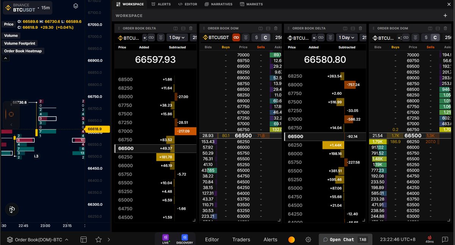Viewport: 455px width, 245px height.
Task: Open settings gear in the bottom bar
Action: (x=308, y=239)
